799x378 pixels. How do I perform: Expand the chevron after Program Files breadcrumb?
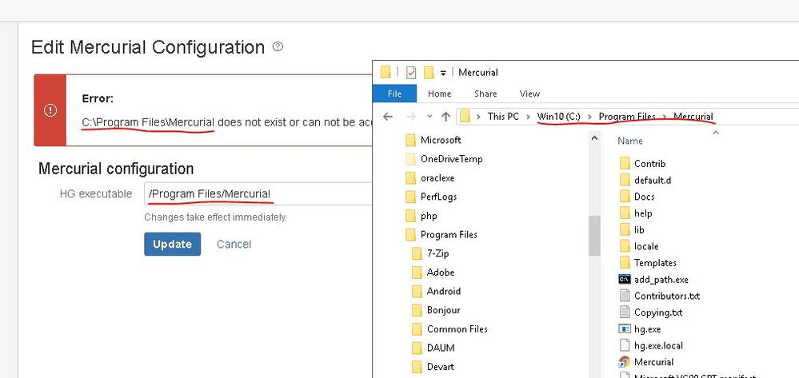click(665, 117)
